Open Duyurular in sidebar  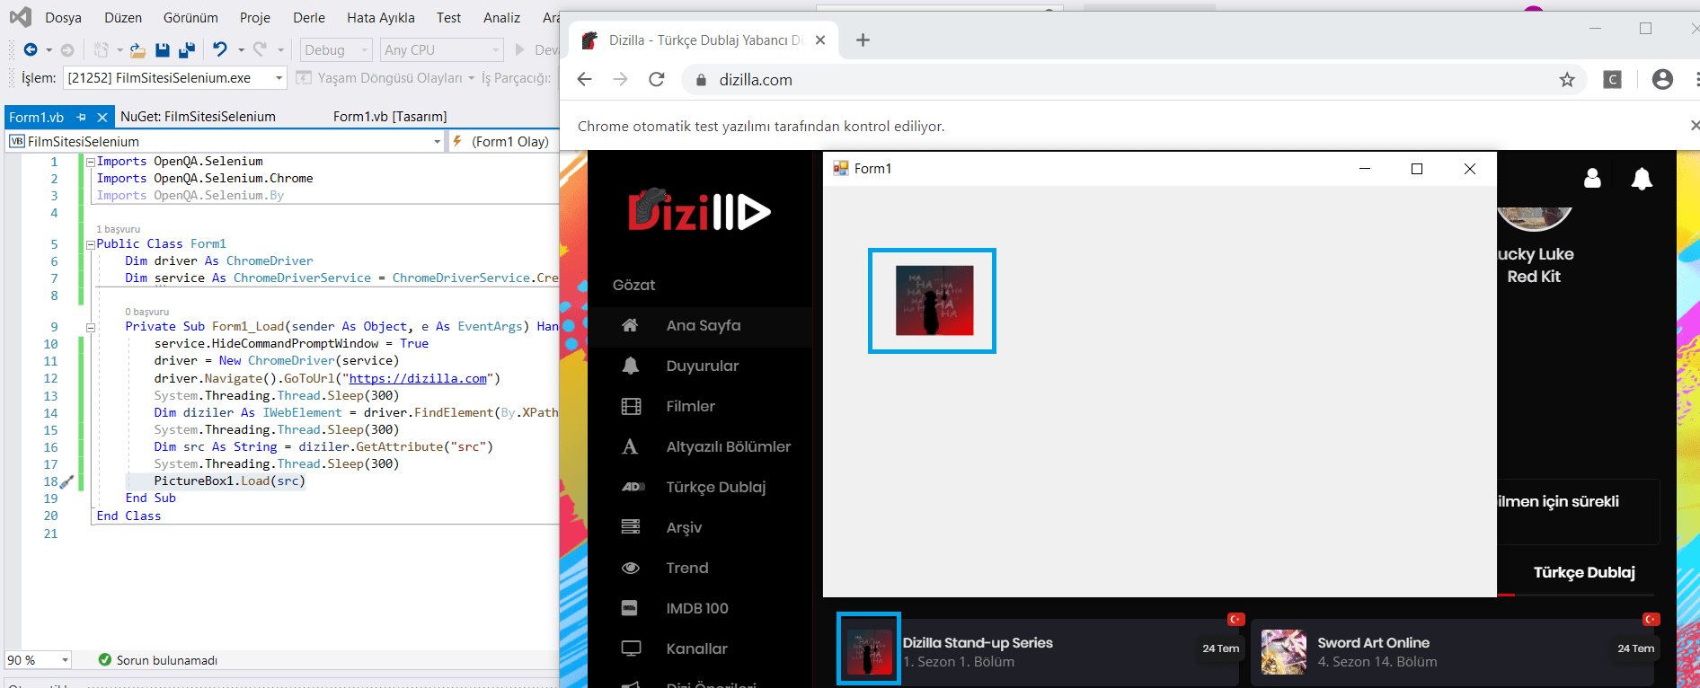coord(700,366)
